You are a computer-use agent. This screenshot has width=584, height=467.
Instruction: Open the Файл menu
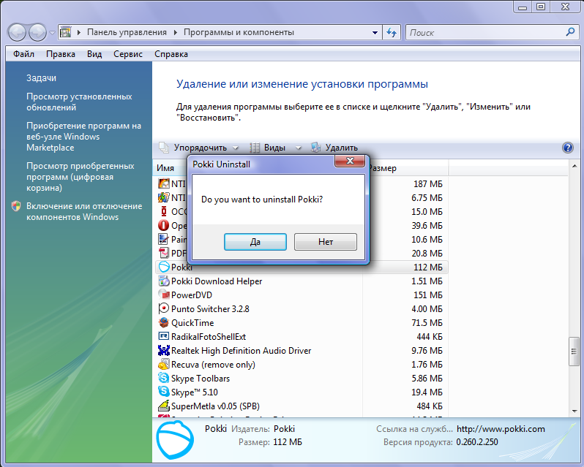(24, 54)
